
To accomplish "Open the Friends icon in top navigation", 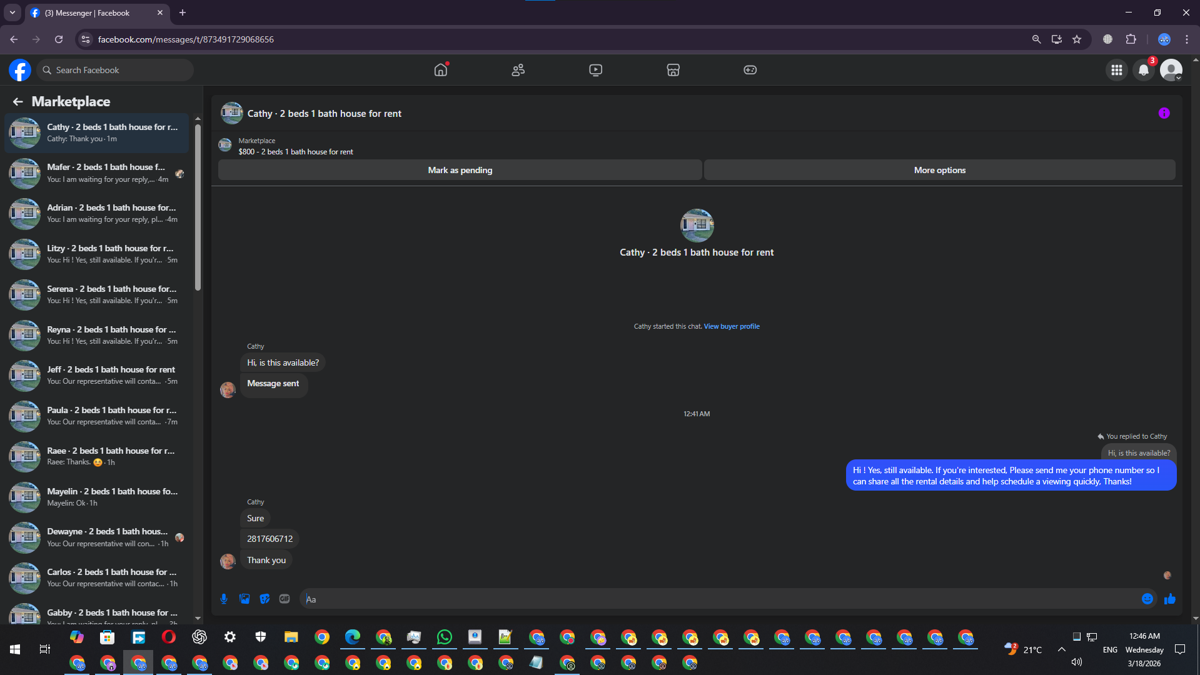I will 518,70.
